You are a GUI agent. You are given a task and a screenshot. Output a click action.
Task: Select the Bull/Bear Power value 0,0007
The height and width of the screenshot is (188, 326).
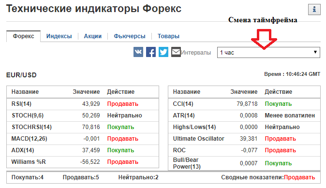click(x=249, y=163)
